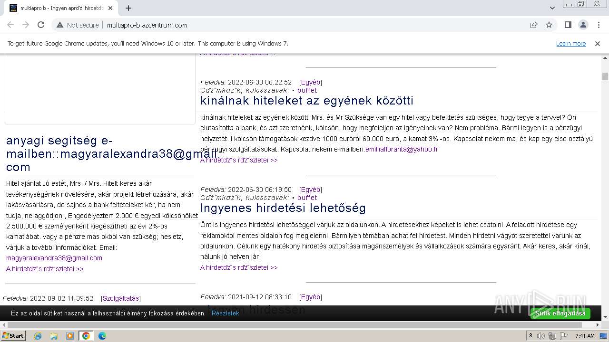Share this page via the share icon
The height and width of the screenshot is (342, 609).
534,25
